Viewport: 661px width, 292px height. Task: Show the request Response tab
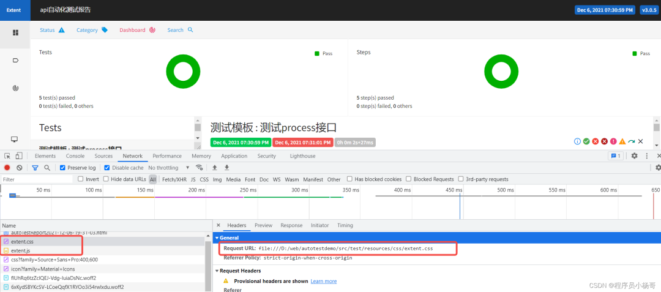(291, 225)
